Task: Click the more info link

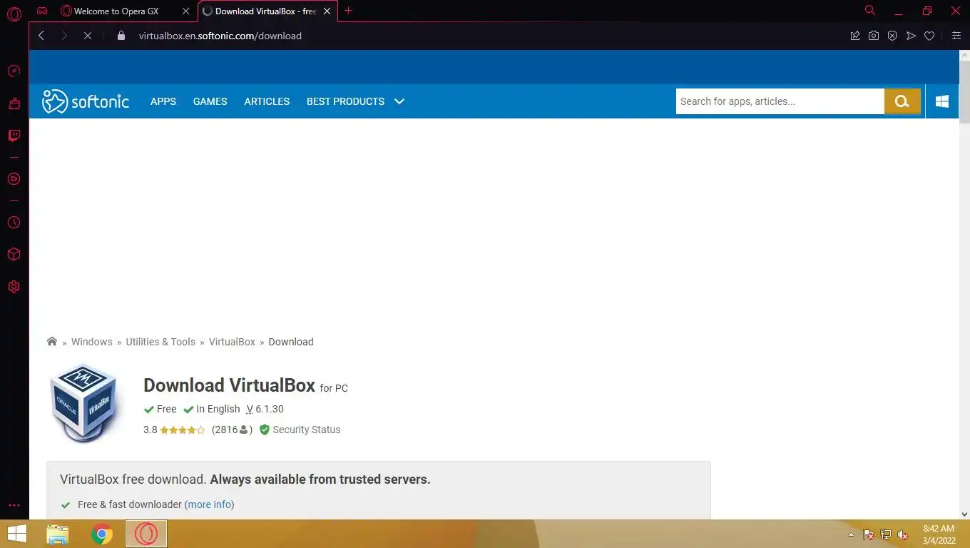Action: [x=210, y=504]
